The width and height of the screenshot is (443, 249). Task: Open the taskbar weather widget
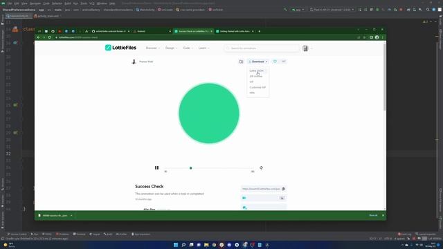click(x=10, y=245)
